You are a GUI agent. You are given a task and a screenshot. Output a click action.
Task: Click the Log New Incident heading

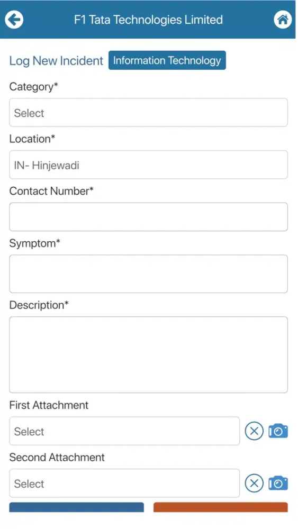(56, 61)
